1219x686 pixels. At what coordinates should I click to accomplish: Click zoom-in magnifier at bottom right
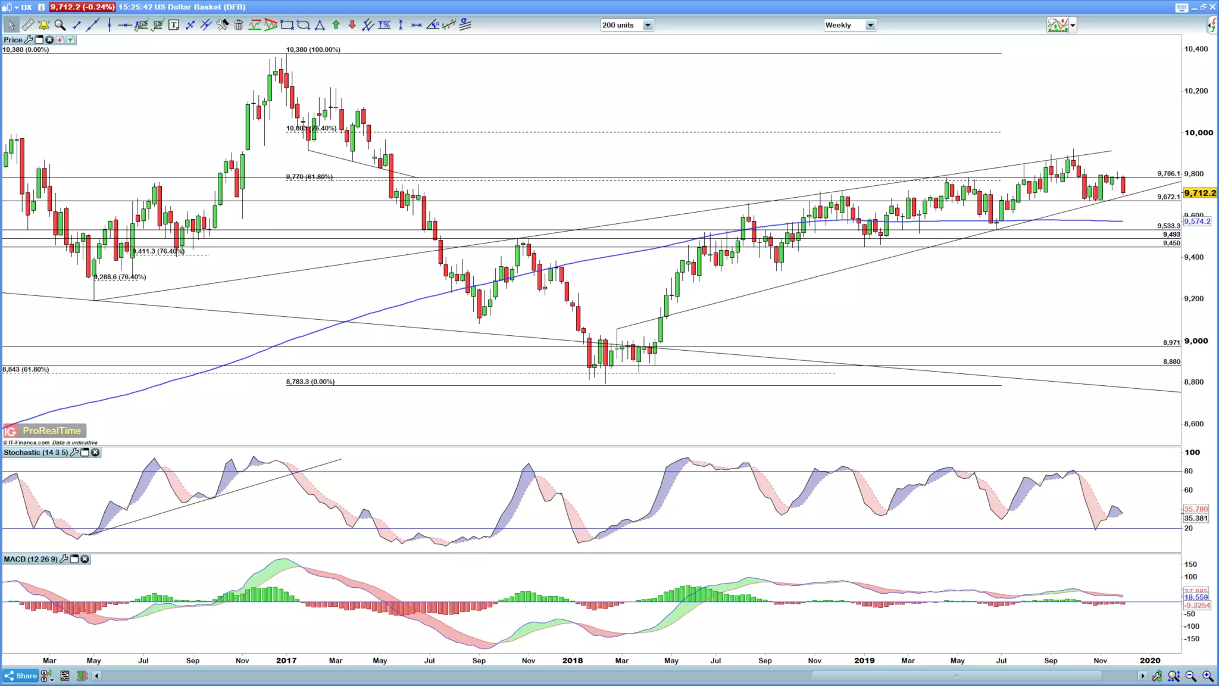[1208, 676]
